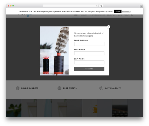Focus the First Name field
Screen dimensions: 149x126
coord(89,53)
